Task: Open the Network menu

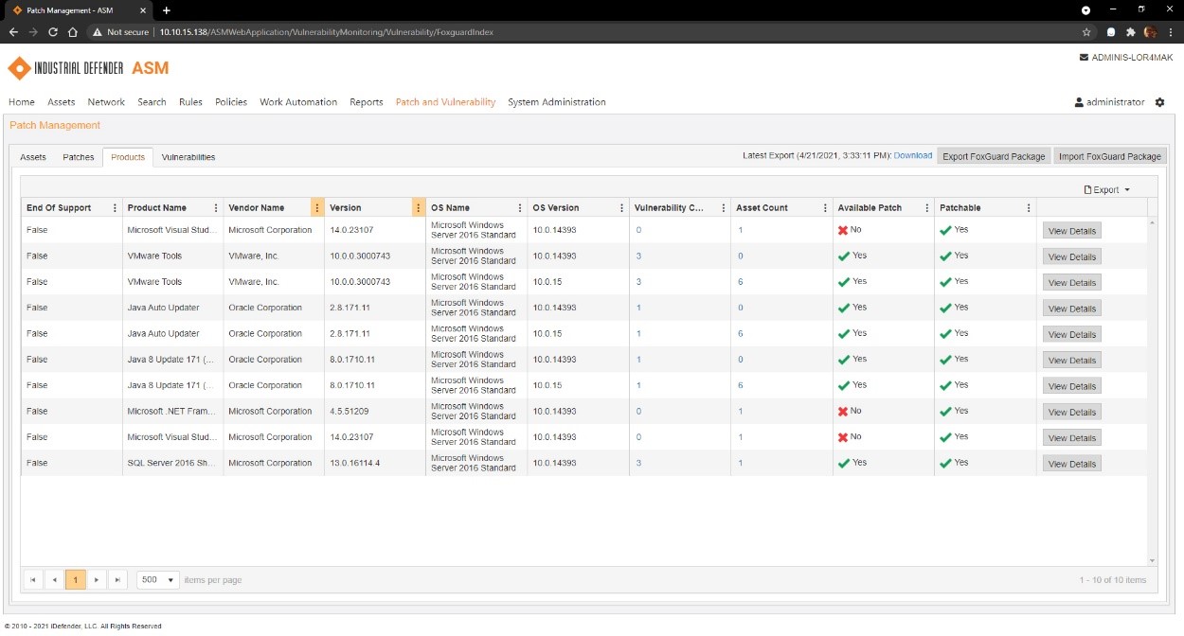Action: (106, 102)
